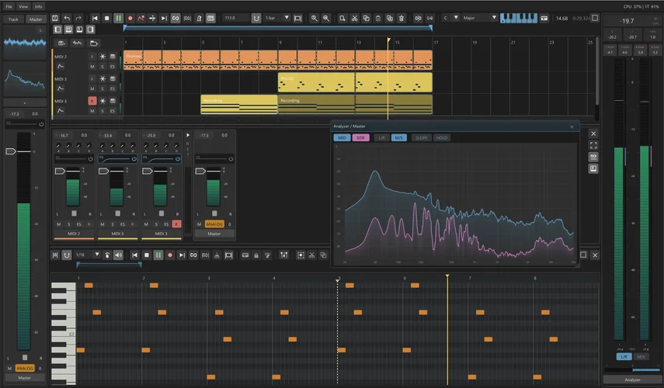
Task: Select M/S mode in analyzer window
Action: (398, 138)
